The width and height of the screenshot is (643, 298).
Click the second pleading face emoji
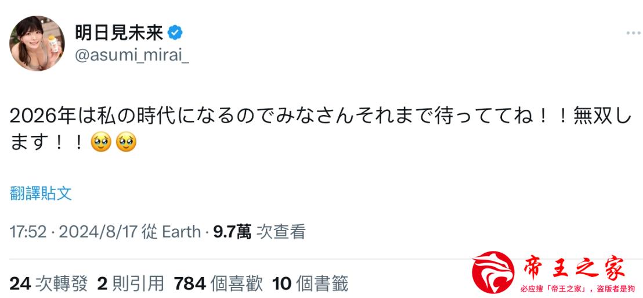tap(126, 142)
